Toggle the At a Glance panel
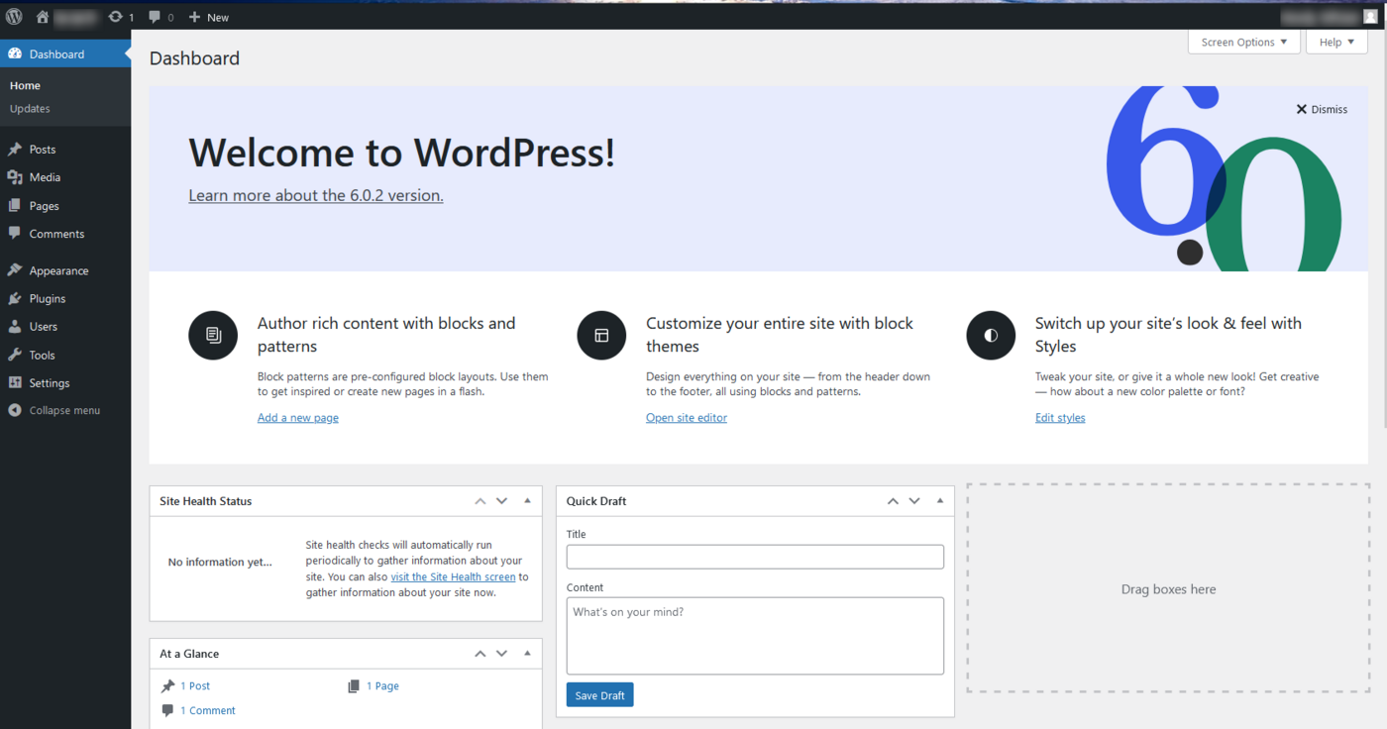This screenshot has height=729, width=1387. click(x=527, y=654)
